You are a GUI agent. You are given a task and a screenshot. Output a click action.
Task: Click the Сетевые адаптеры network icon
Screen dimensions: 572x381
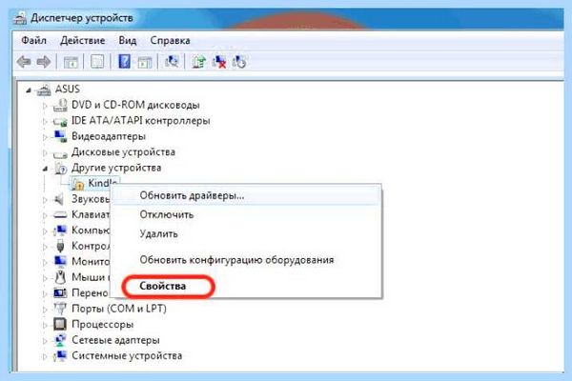tap(60, 340)
